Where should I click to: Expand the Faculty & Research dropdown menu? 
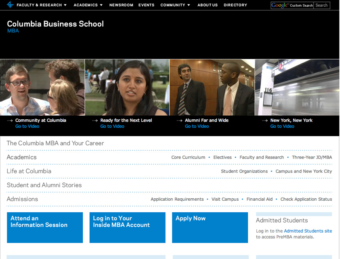pyautogui.click(x=42, y=5)
